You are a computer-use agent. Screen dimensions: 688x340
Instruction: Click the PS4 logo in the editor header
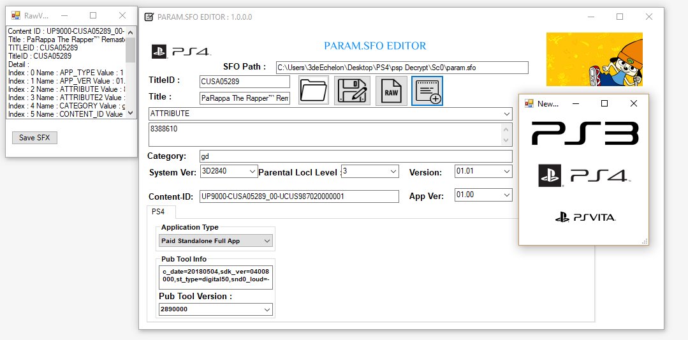[x=181, y=51]
